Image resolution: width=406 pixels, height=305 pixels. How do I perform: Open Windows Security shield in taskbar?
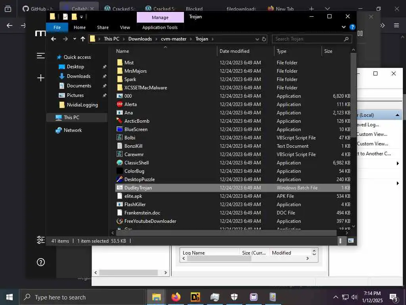coord(234,297)
